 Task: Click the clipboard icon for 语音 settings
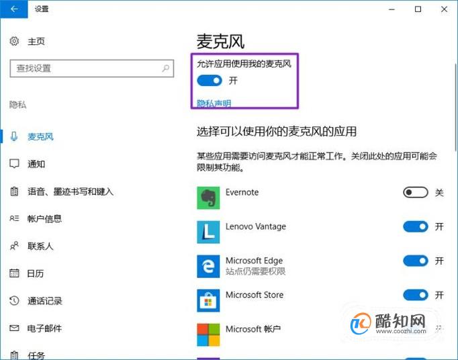pos(14,191)
